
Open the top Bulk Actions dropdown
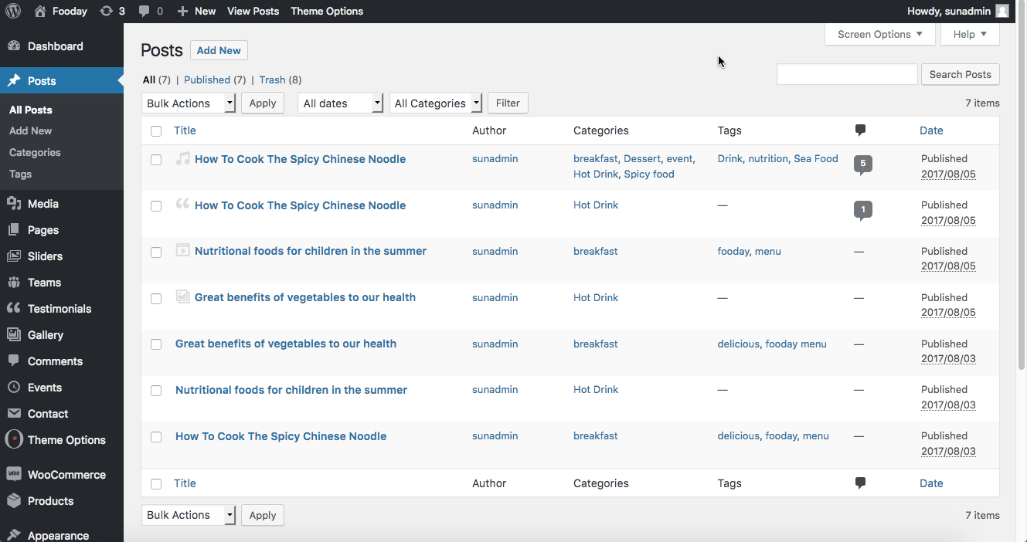pos(189,103)
